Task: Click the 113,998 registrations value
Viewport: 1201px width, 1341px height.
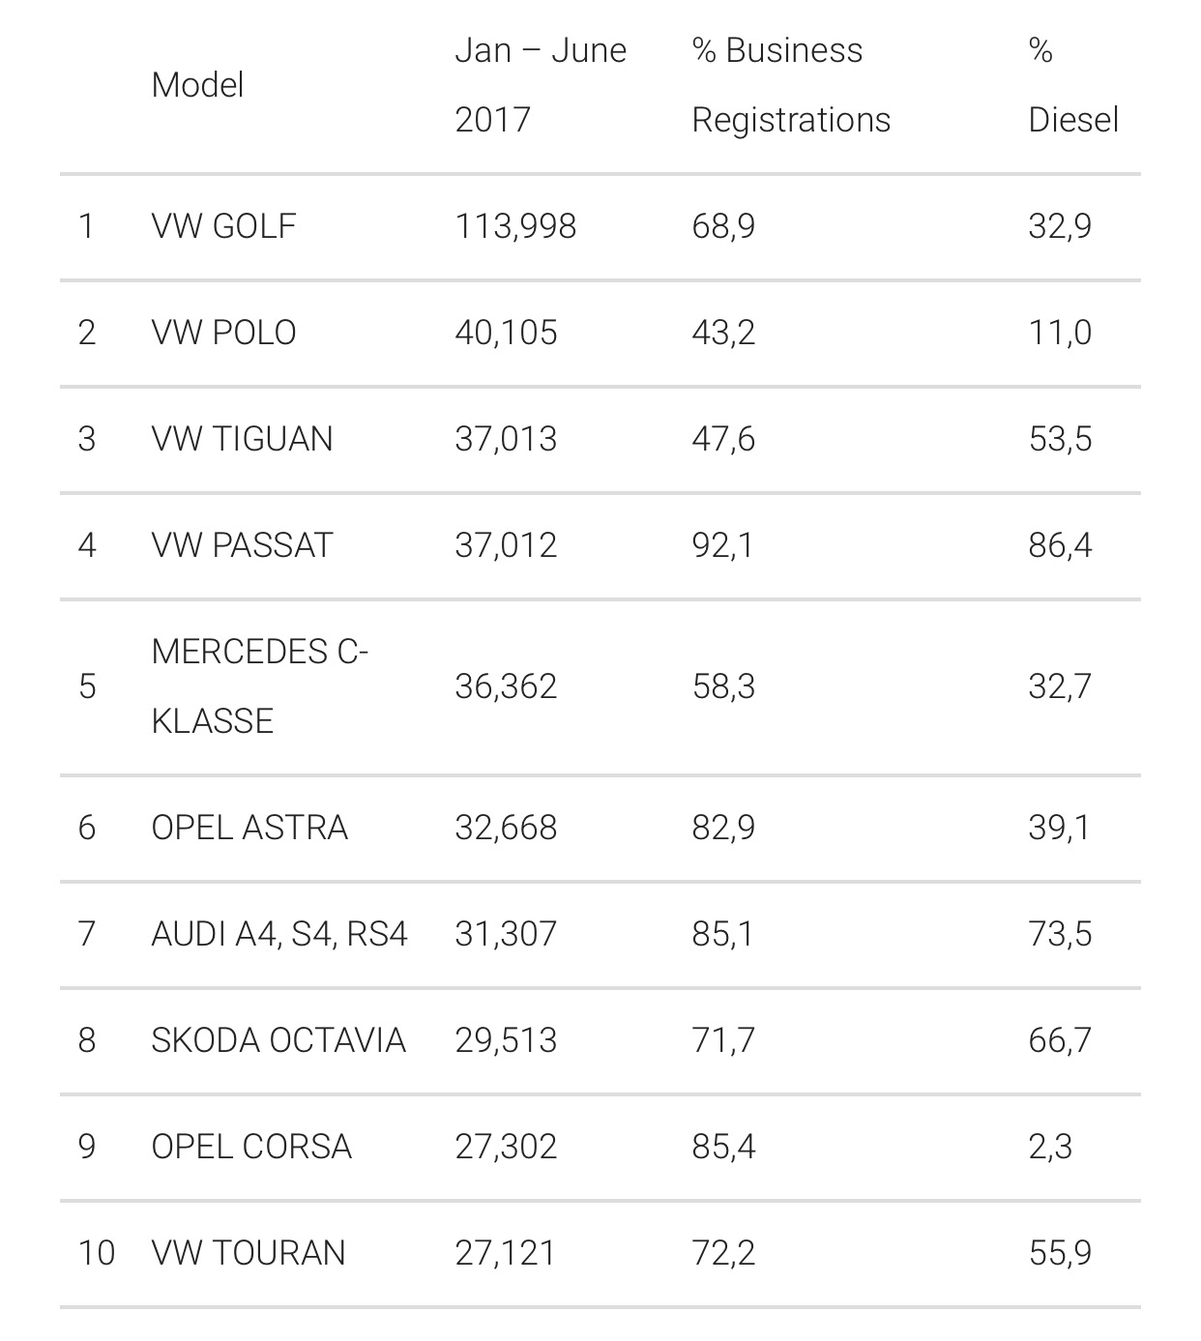Action: pos(515,226)
